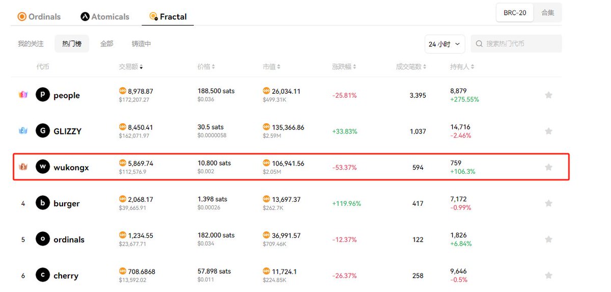The image size is (611, 292).
Task: Sort by 涨跌幅 change column
Action: (344, 67)
